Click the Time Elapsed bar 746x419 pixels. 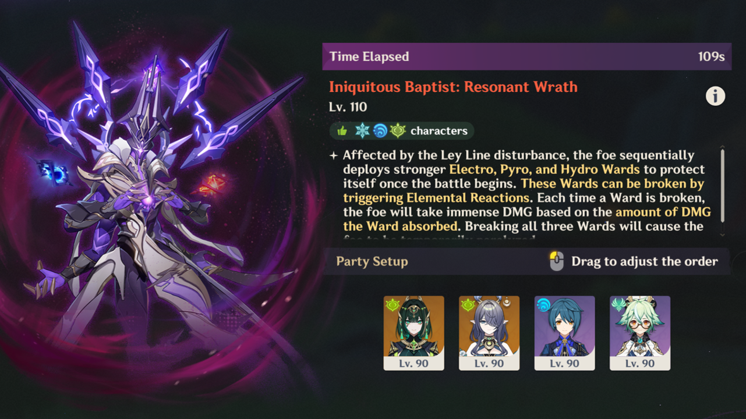527,56
